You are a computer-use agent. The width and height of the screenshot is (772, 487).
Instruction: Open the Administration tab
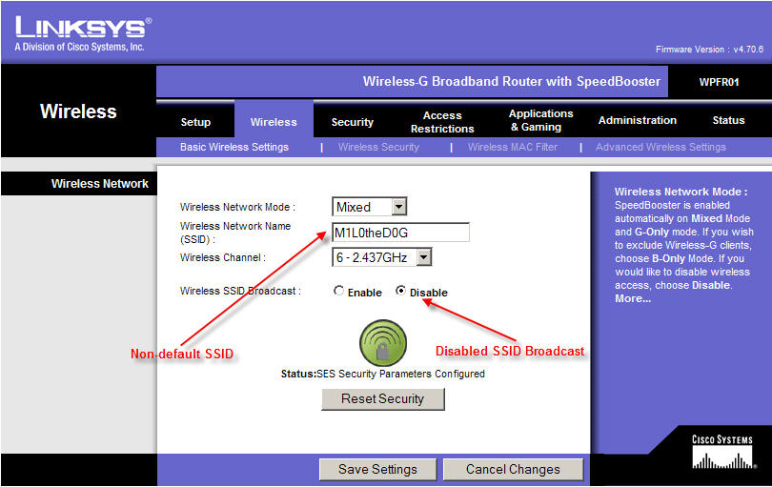(x=637, y=121)
